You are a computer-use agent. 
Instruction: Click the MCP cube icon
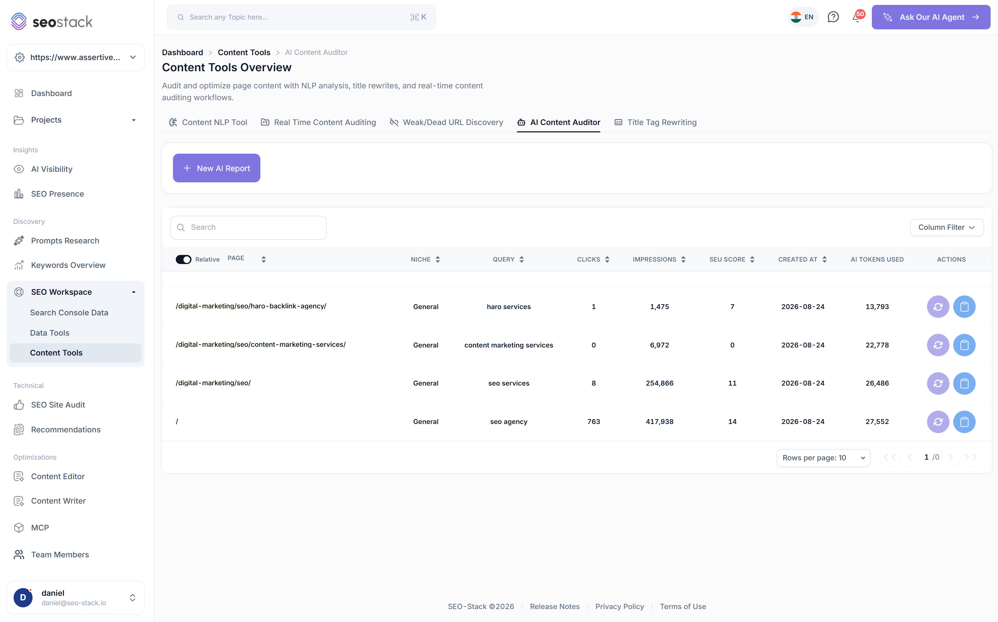(x=19, y=528)
